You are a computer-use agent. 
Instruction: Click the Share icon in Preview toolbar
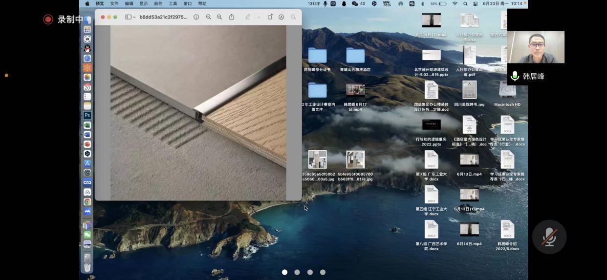[x=232, y=17]
